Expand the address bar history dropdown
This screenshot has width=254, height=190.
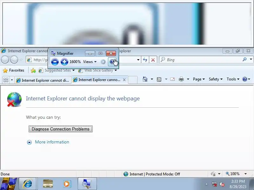click(138, 60)
